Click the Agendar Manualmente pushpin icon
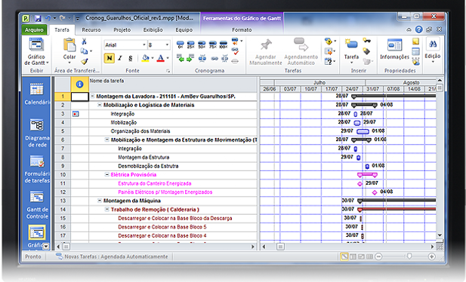Image resolution: width=466 pixels, height=282 pixels. (266, 44)
